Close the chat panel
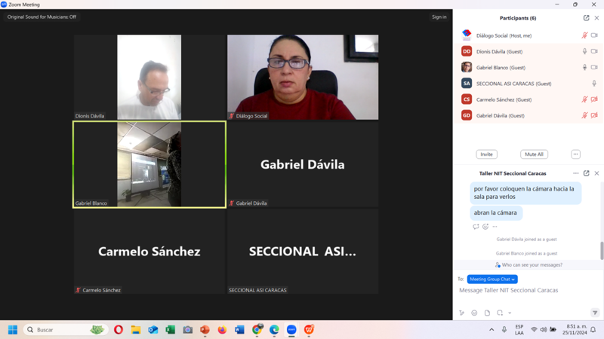The width and height of the screenshot is (604, 339). point(596,173)
